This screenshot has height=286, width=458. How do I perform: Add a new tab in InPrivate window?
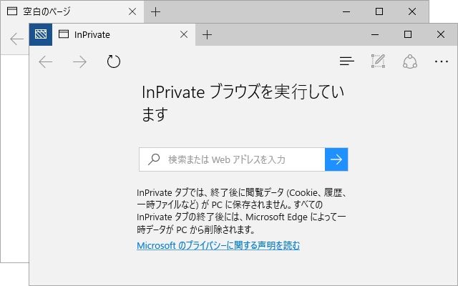click(207, 35)
